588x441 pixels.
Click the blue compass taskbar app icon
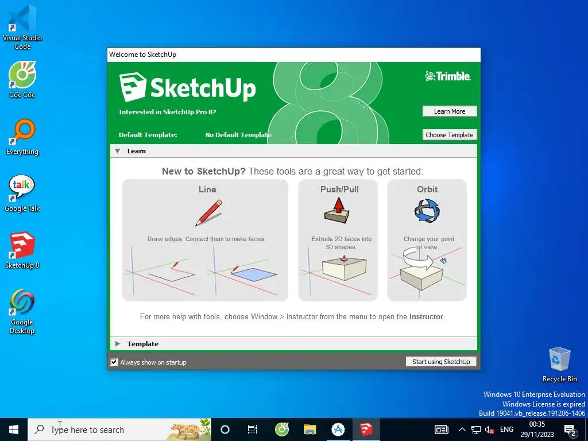click(338, 430)
